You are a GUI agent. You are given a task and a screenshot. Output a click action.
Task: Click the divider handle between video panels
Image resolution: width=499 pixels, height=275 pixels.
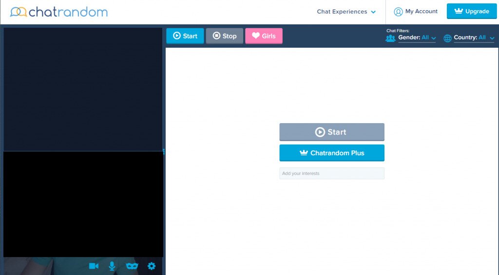(164, 151)
